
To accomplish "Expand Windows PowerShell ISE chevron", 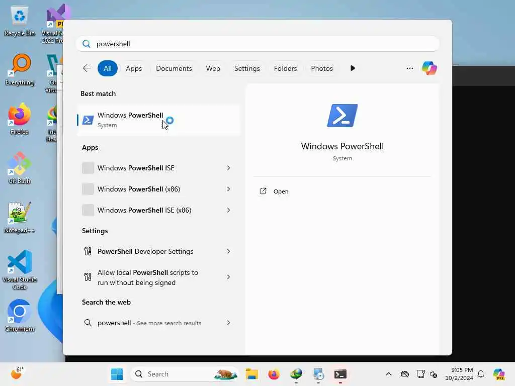I will coord(229,168).
